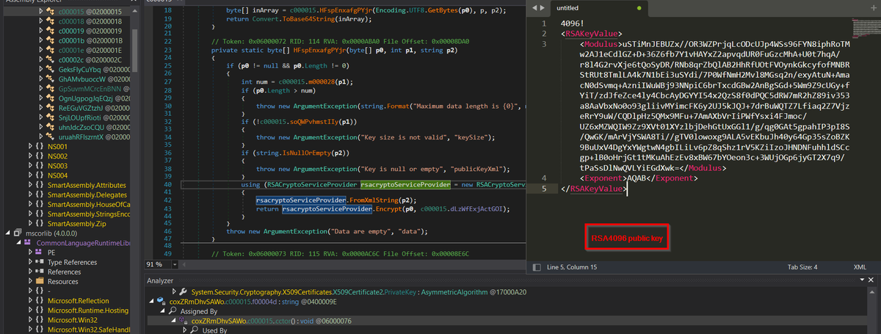The height and width of the screenshot is (334, 881).
Task: Click the Resources folder icon
Action: [40, 281]
